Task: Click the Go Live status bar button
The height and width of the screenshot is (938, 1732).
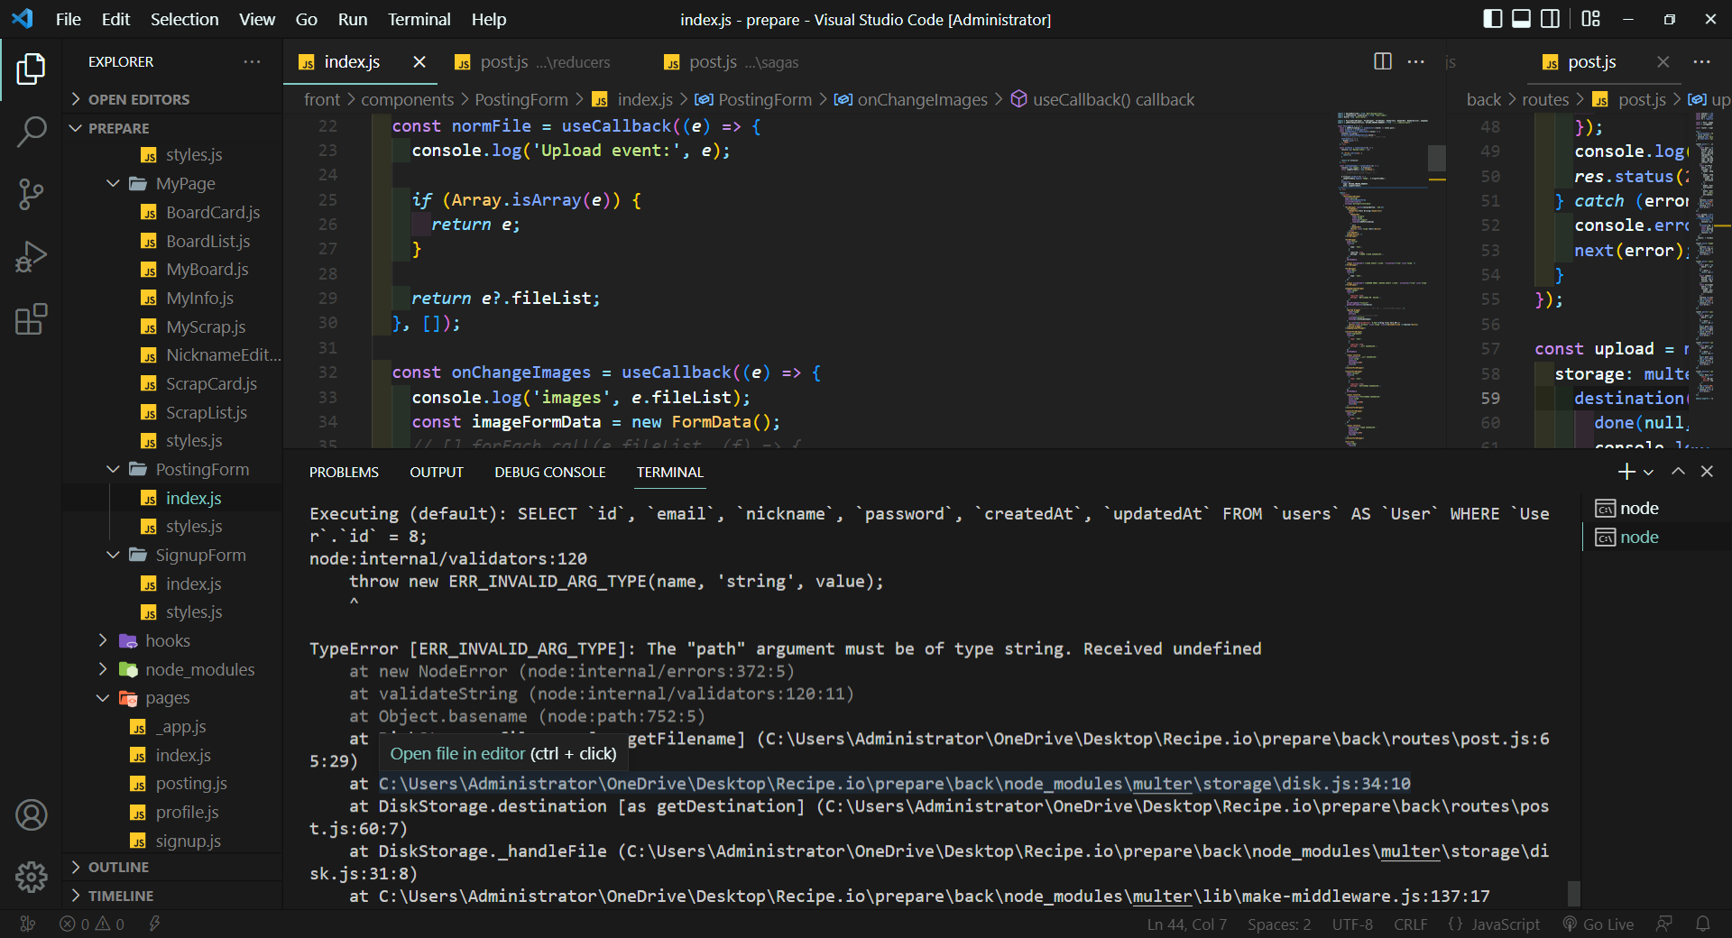Action: pos(1598,924)
